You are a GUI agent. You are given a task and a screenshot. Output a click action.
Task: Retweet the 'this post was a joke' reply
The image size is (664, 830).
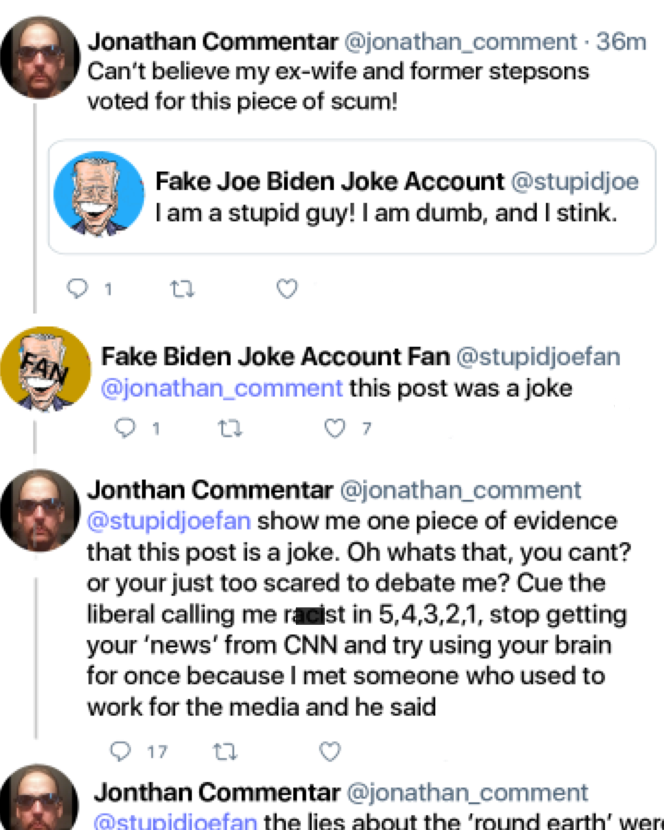(x=231, y=428)
